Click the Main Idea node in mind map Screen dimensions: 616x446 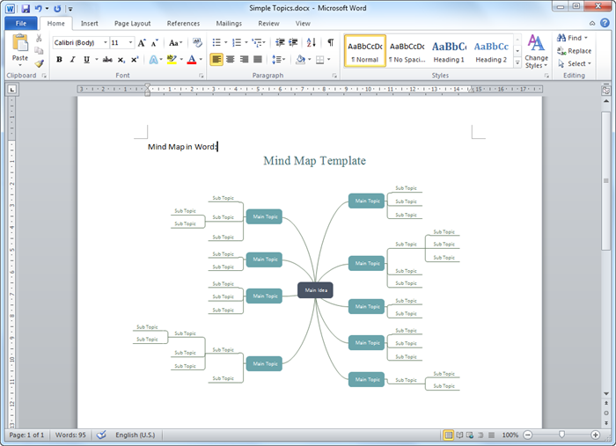315,290
